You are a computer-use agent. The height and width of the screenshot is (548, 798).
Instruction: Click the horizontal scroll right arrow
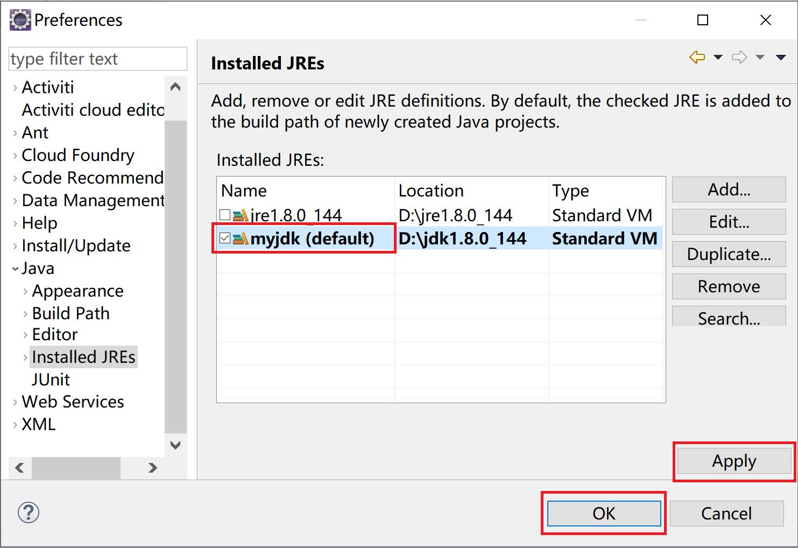153,468
